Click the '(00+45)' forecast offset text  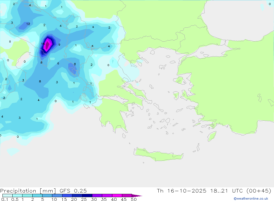click(259, 191)
